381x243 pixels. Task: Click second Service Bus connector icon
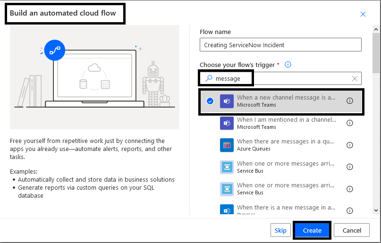coord(227,189)
